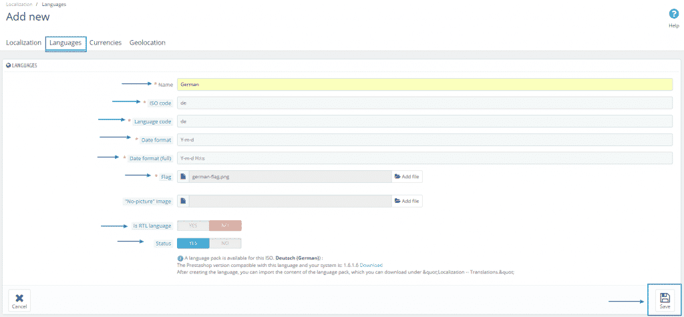The height and width of the screenshot is (317, 684).
Task: Switch to the Currencies tab
Action: click(106, 43)
